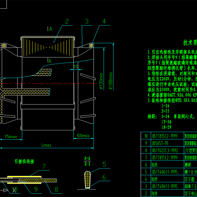Select callout number 7 in lead detail
Viewport: 197px width, 197px height.
(44, 166)
